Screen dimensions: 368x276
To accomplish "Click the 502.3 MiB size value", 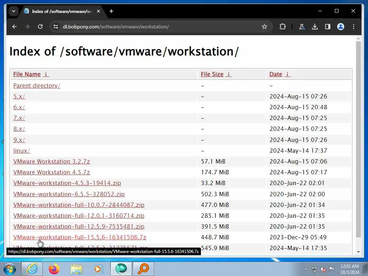I will (x=215, y=194).
